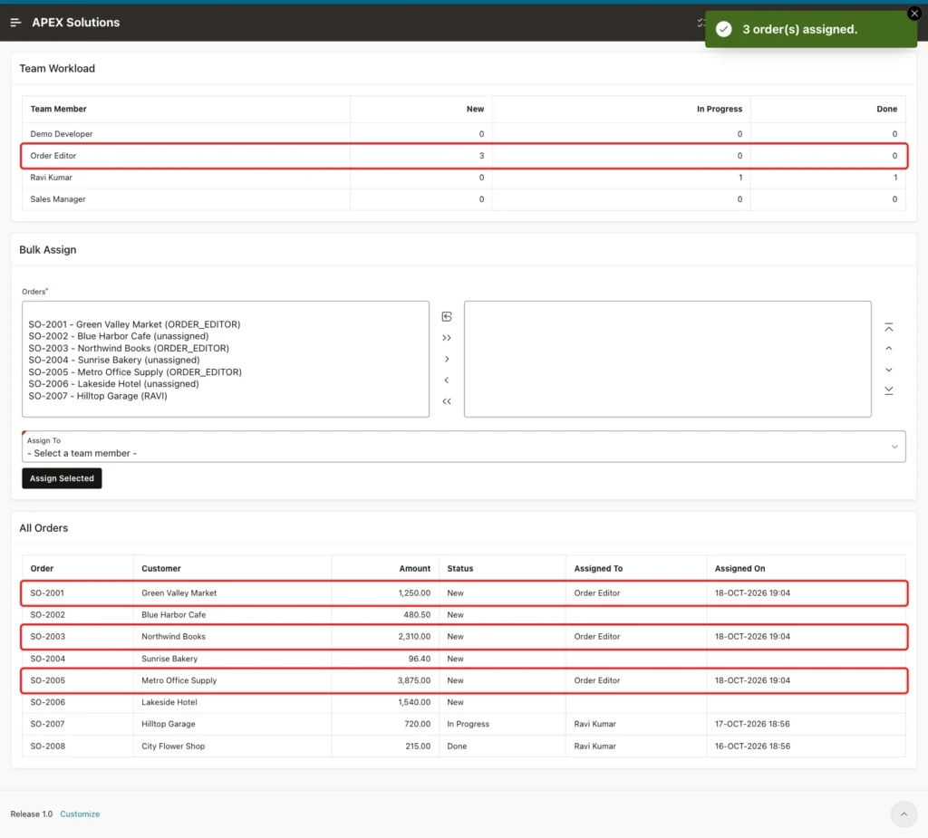Click the All Orders region title
The width and height of the screenshot is (928, 838).
(x=43, y=528)
